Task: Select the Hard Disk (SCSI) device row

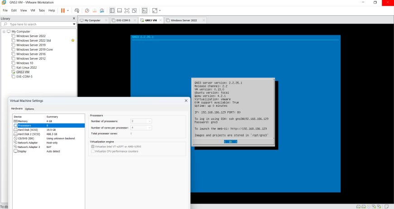Action: (49, 130)
